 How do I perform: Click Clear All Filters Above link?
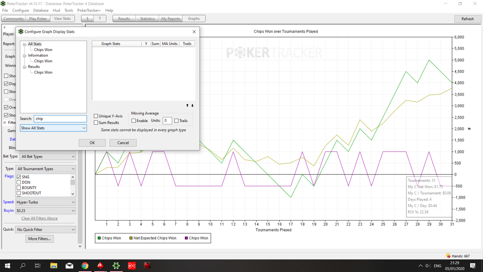[x=40, y=218]
